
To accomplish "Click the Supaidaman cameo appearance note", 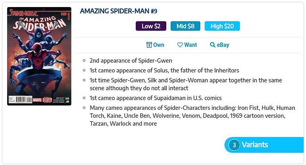I will (156, 98).
